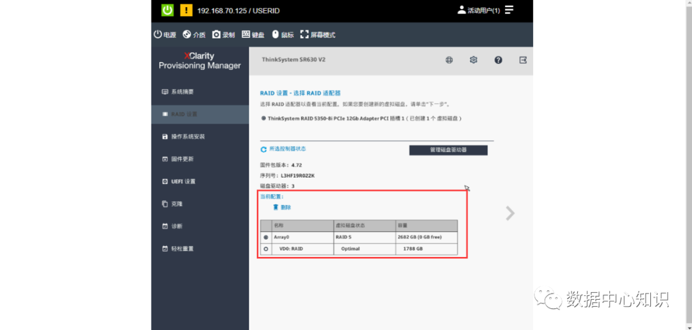Open 固件更新 in the sidebar

(x=200, y=159)
